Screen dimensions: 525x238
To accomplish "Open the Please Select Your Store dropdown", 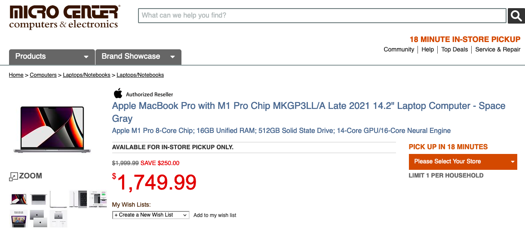I will point(463,162).
